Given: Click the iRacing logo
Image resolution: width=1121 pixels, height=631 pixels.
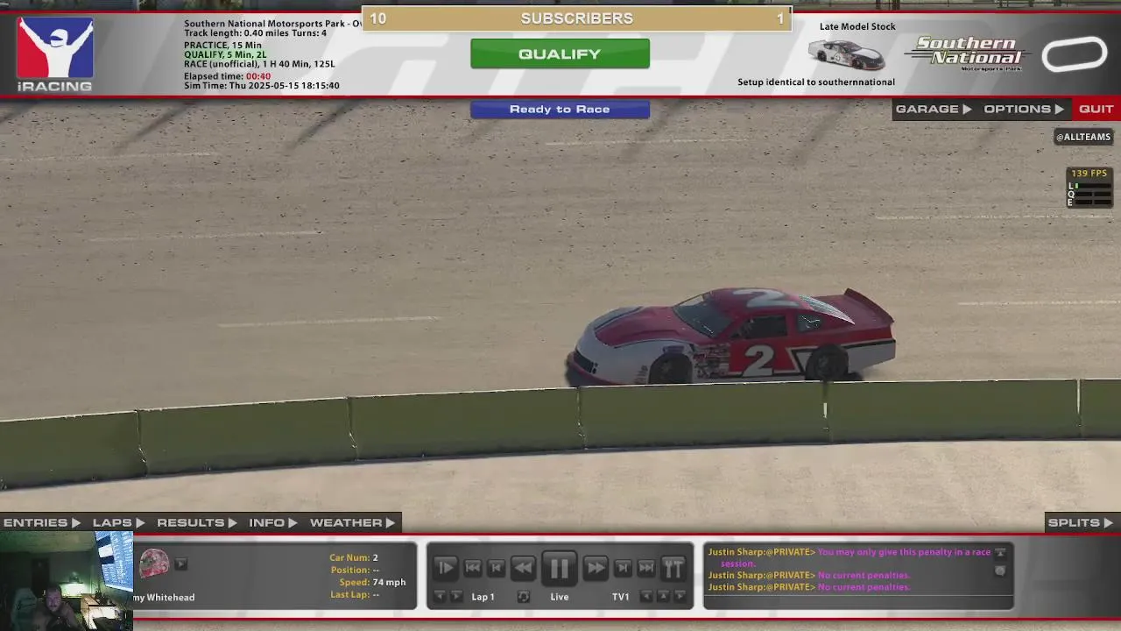Looking at the screenshot, I should [x=54, y=54].
